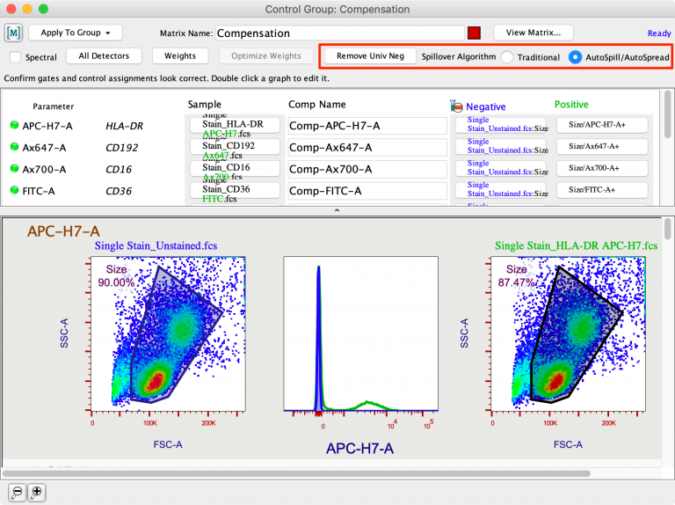Image resolution: width=675 pixels, height=505 pixels.
Task: Click the universal negative icon beside Negative header
Action: 455,106
